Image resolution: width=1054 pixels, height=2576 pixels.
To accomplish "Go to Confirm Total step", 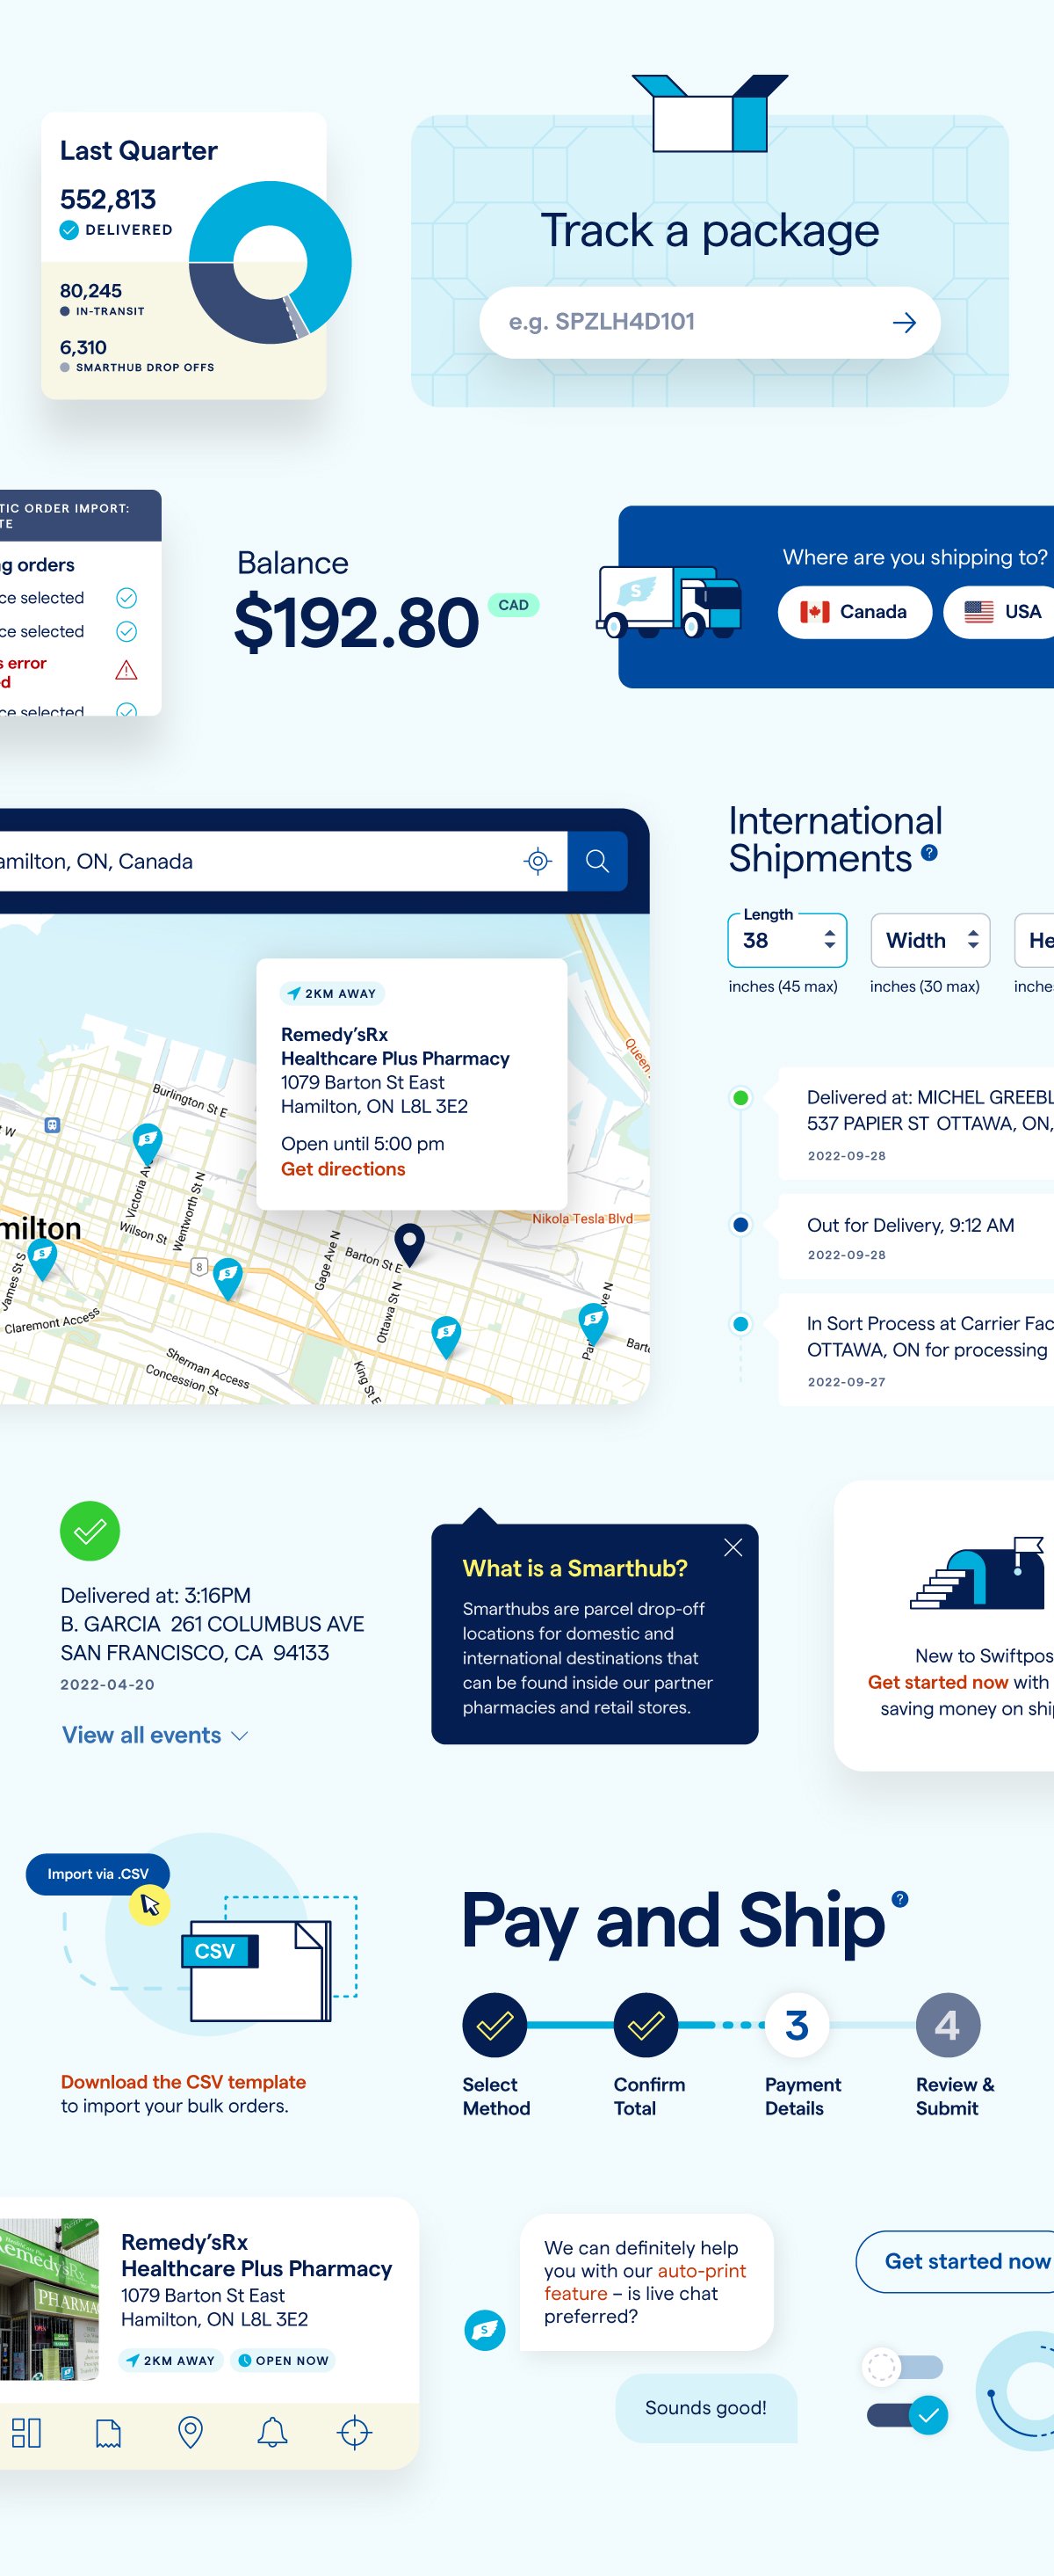I will (x=646, y=2025).
